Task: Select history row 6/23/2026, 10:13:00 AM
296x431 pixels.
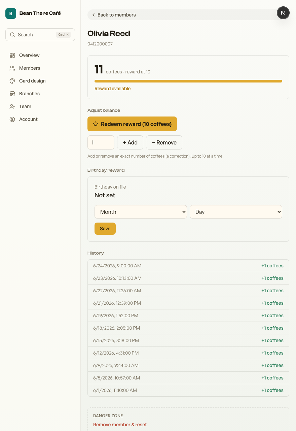Action: coord(188,278)
